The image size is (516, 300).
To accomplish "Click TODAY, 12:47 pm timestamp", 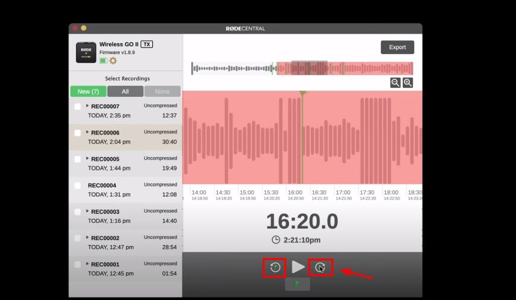I will click(x=111, y=247).
